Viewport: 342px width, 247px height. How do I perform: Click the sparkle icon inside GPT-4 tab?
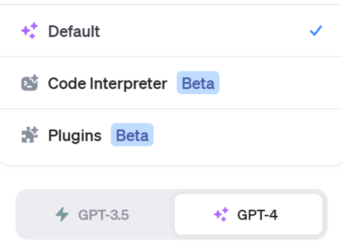coord(221,214)
